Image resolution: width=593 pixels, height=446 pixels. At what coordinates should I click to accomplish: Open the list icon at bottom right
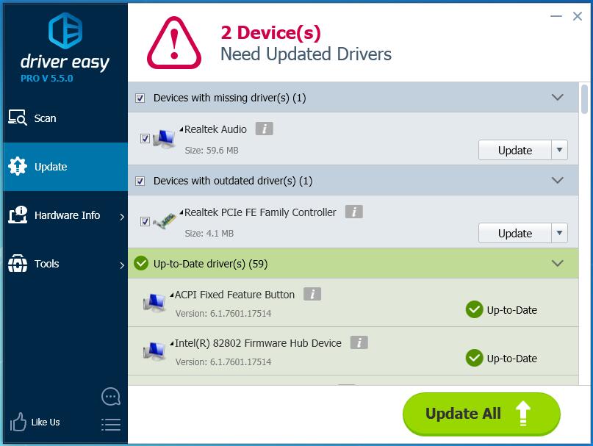(110, 424)
